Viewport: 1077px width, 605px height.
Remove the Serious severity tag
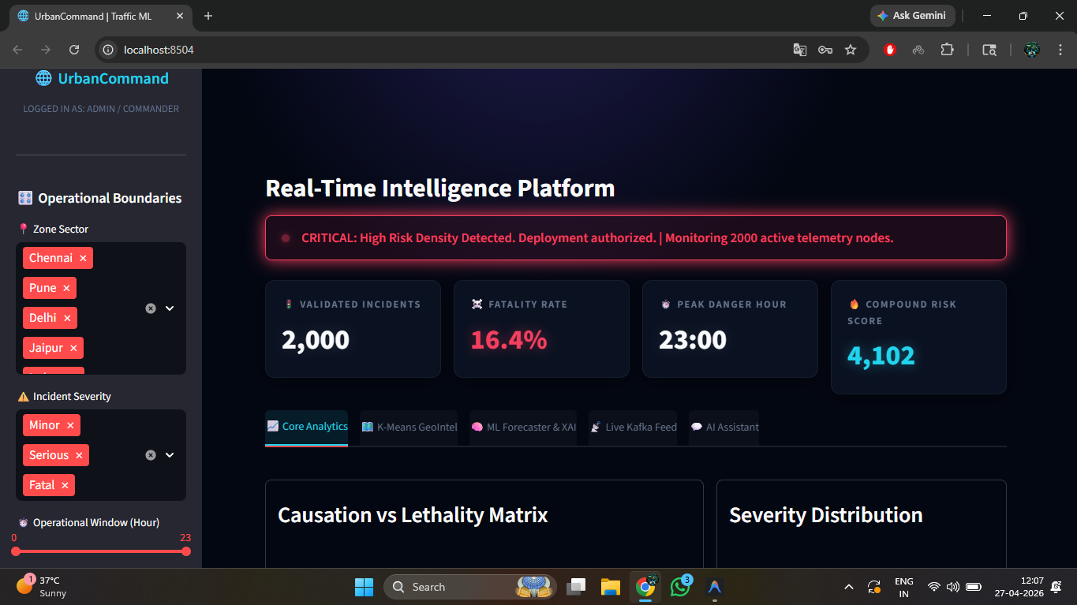point(79,455)
